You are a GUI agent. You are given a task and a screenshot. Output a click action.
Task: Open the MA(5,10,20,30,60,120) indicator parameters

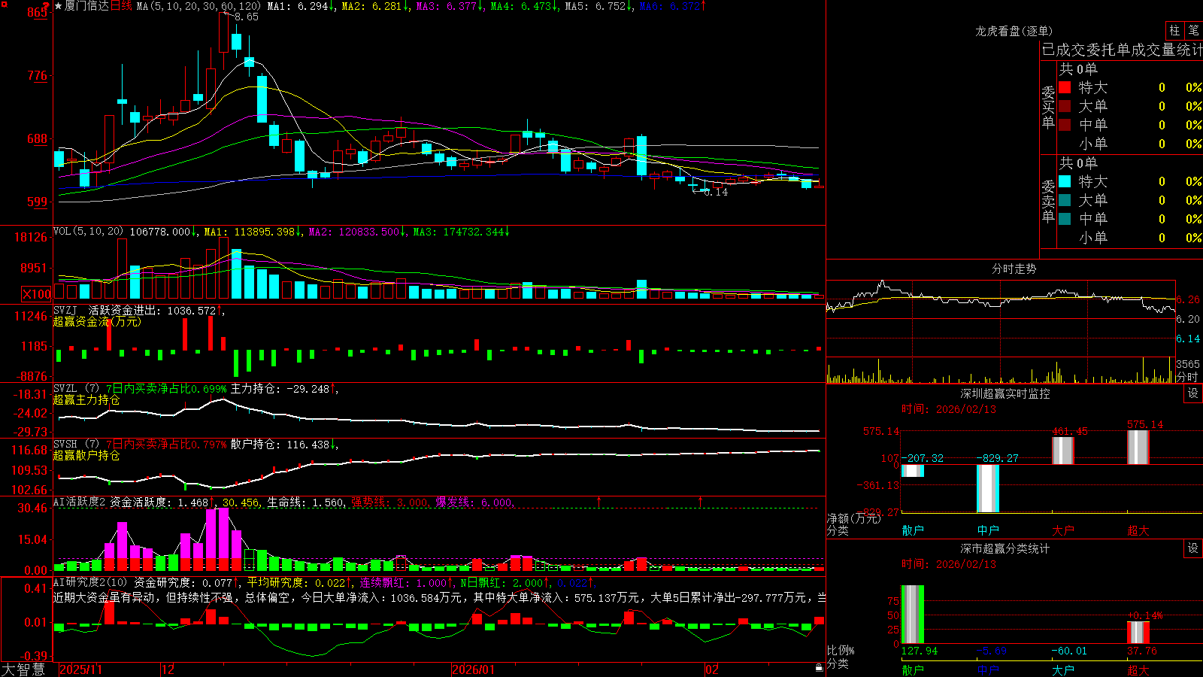pos(198,6)
